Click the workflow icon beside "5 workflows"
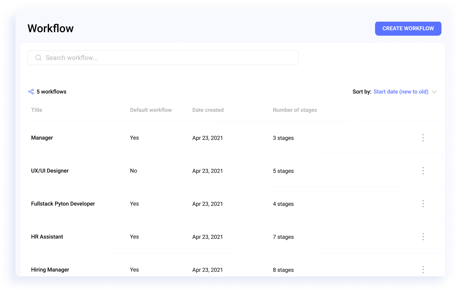The image size is (459, 292). coord(31,91)
